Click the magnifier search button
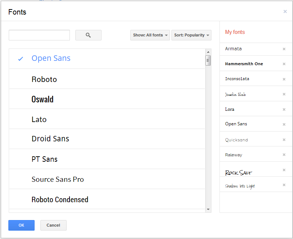 tap(88, 35)
